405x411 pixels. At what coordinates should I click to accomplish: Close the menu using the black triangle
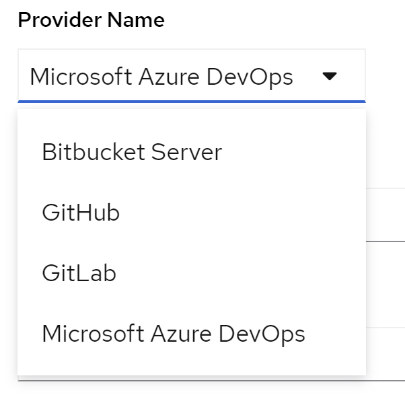[330, 77]
